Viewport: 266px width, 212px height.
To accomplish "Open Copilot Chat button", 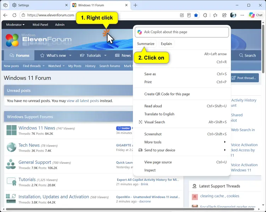I will click(256, 15).
